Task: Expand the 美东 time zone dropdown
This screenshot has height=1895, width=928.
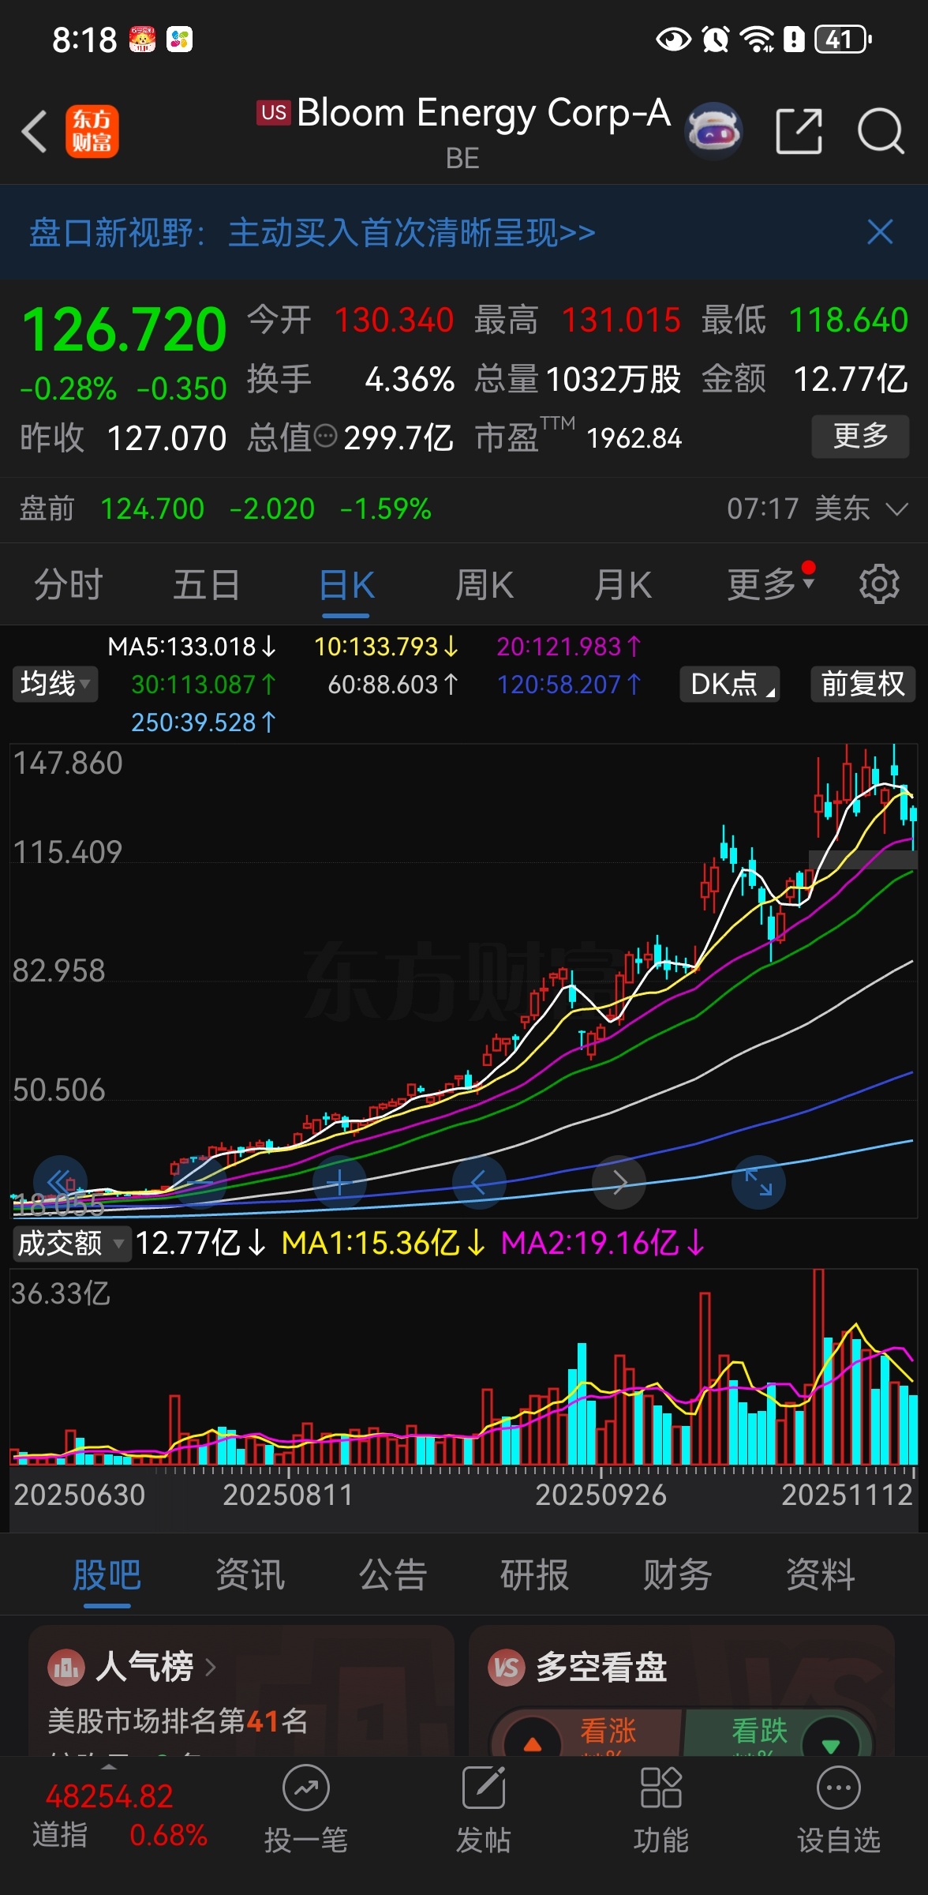Action: pyautogui.click(x=898, y=509)
